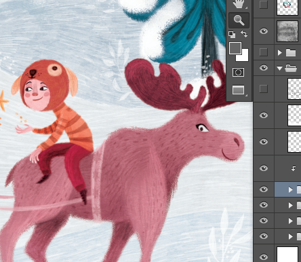
Task: Hide the gray texture layer
Action: [264, 31]
